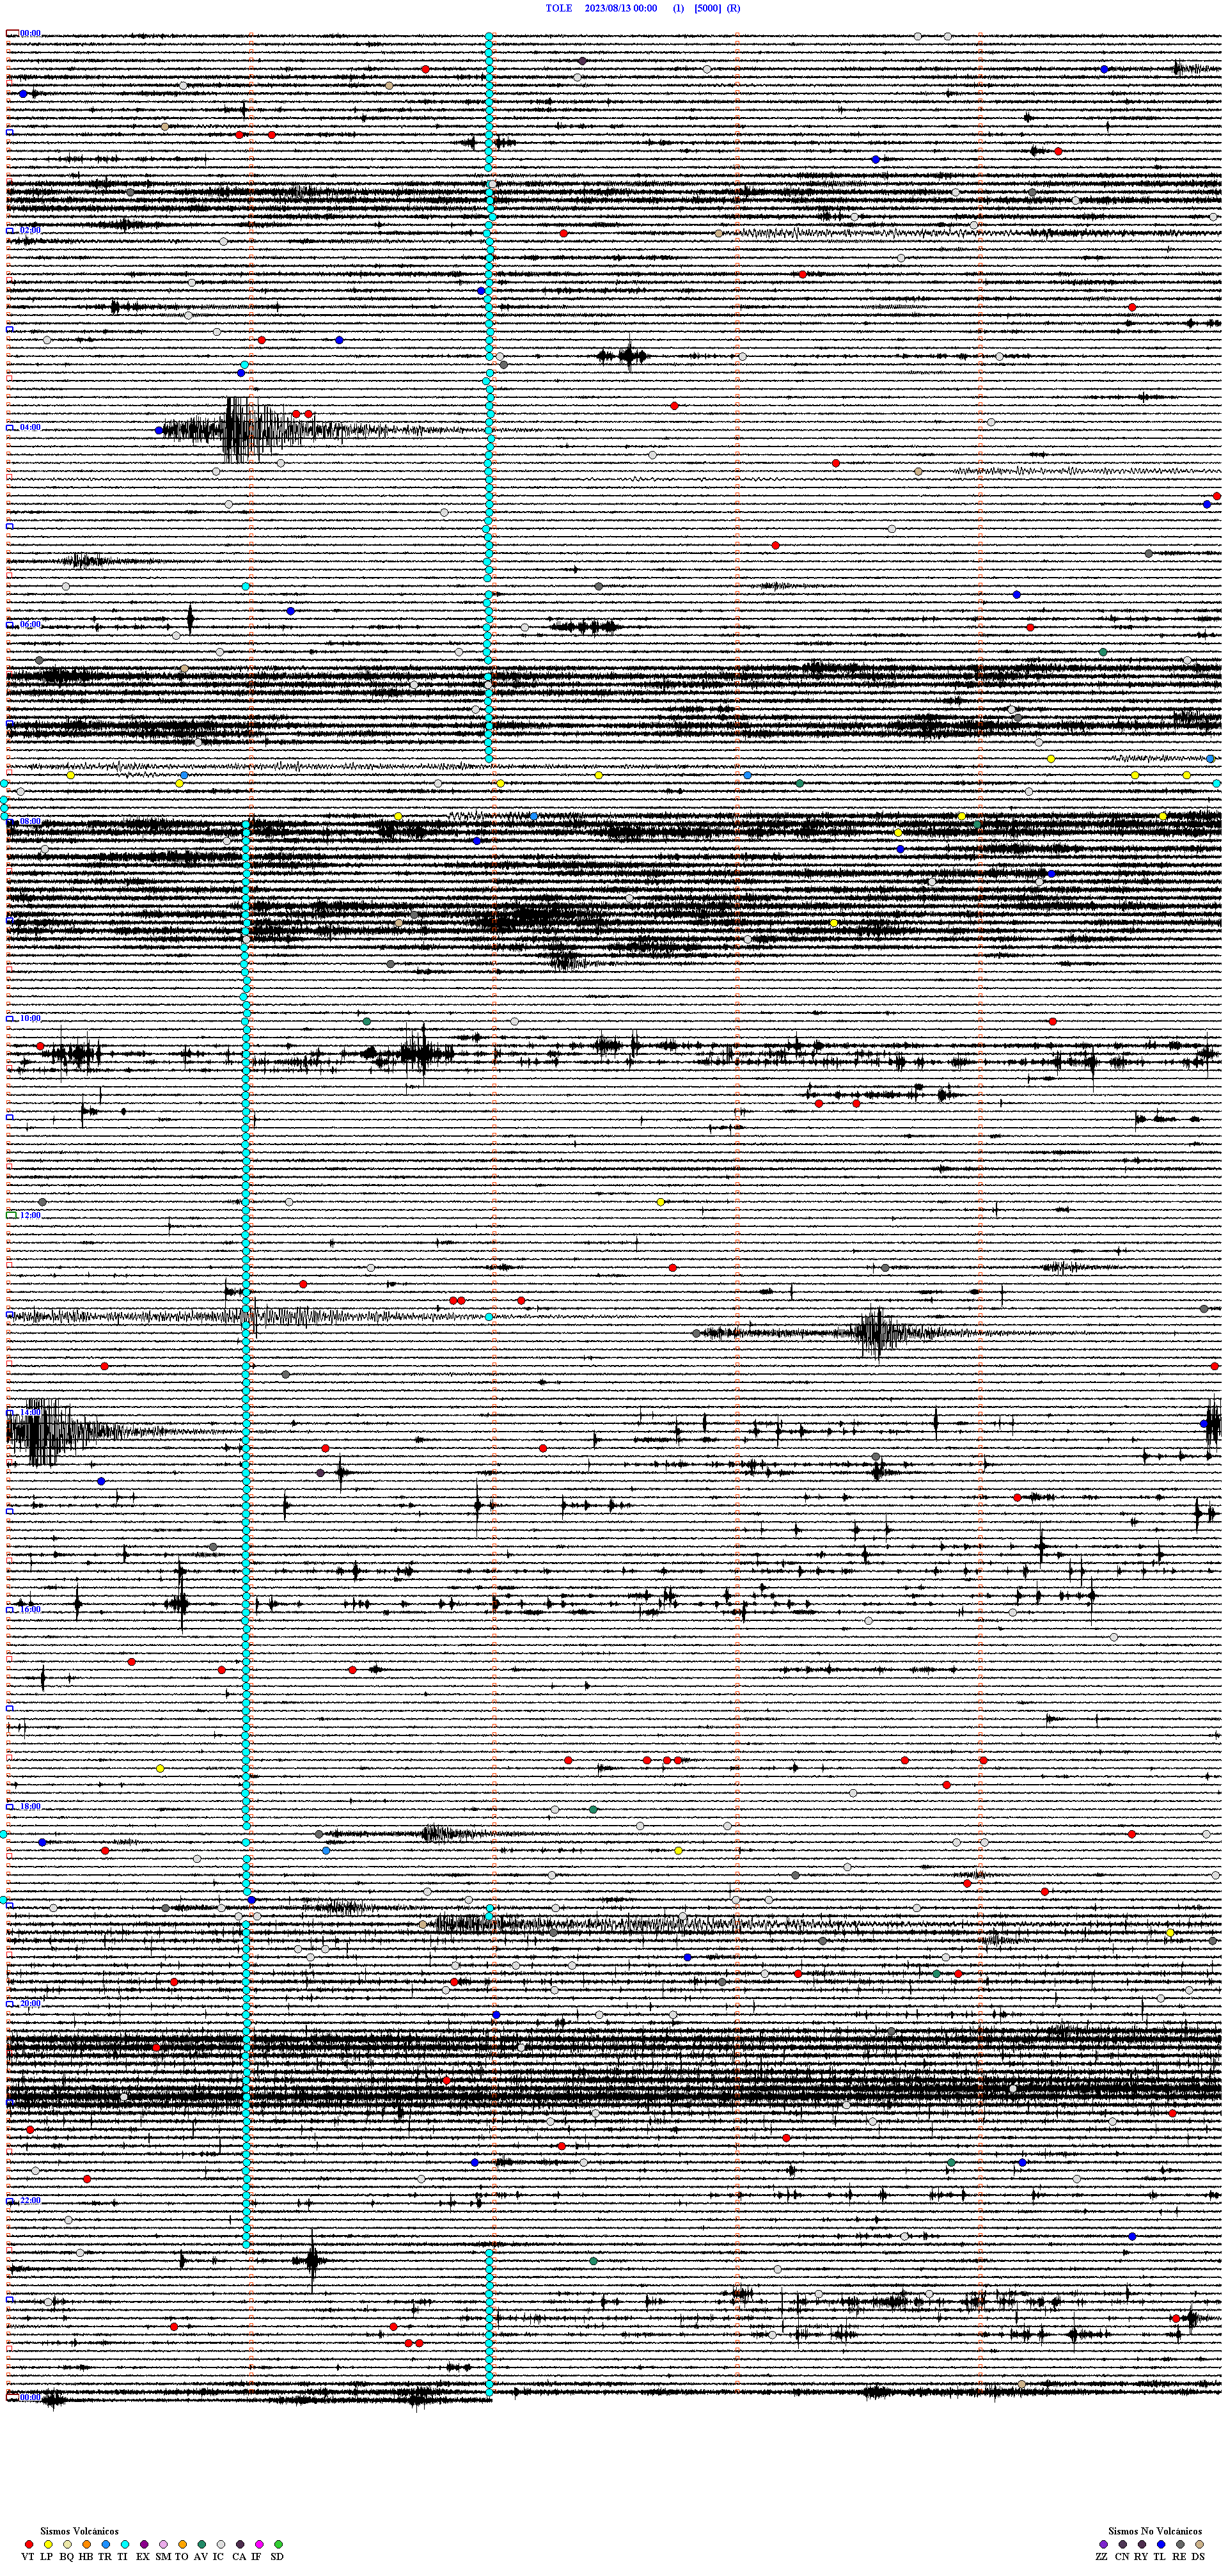Image resolution: width=1228 pixels, height=2576 pixels.
Task: Click the 'Sismos No Volcánicos' legend title
Action: click(x=1155, y=2531)
